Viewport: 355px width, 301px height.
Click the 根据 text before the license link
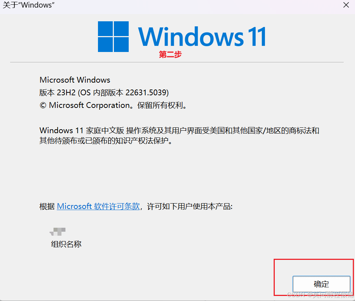click(47, 206)
